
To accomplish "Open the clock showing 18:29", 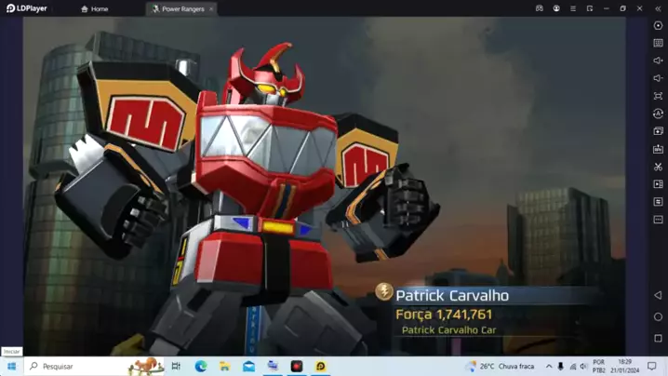I will pos(625,366).
